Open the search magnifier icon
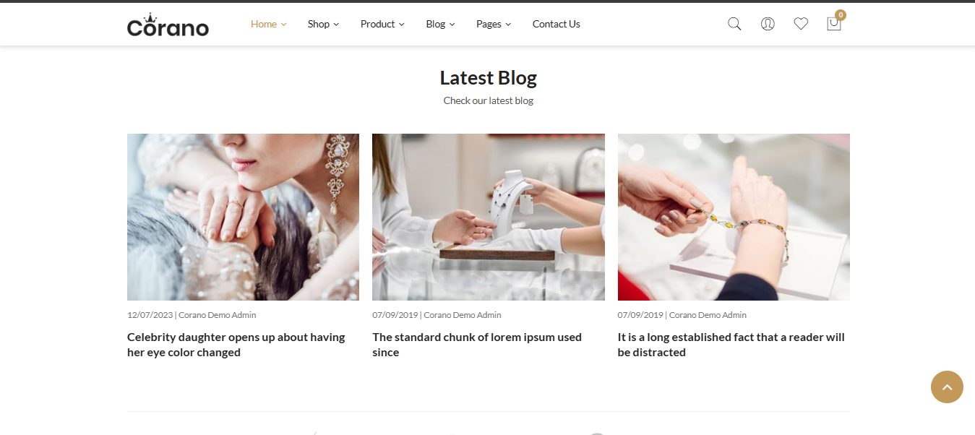Viewport: 975px width, 435px height. (x=734, y=24)
